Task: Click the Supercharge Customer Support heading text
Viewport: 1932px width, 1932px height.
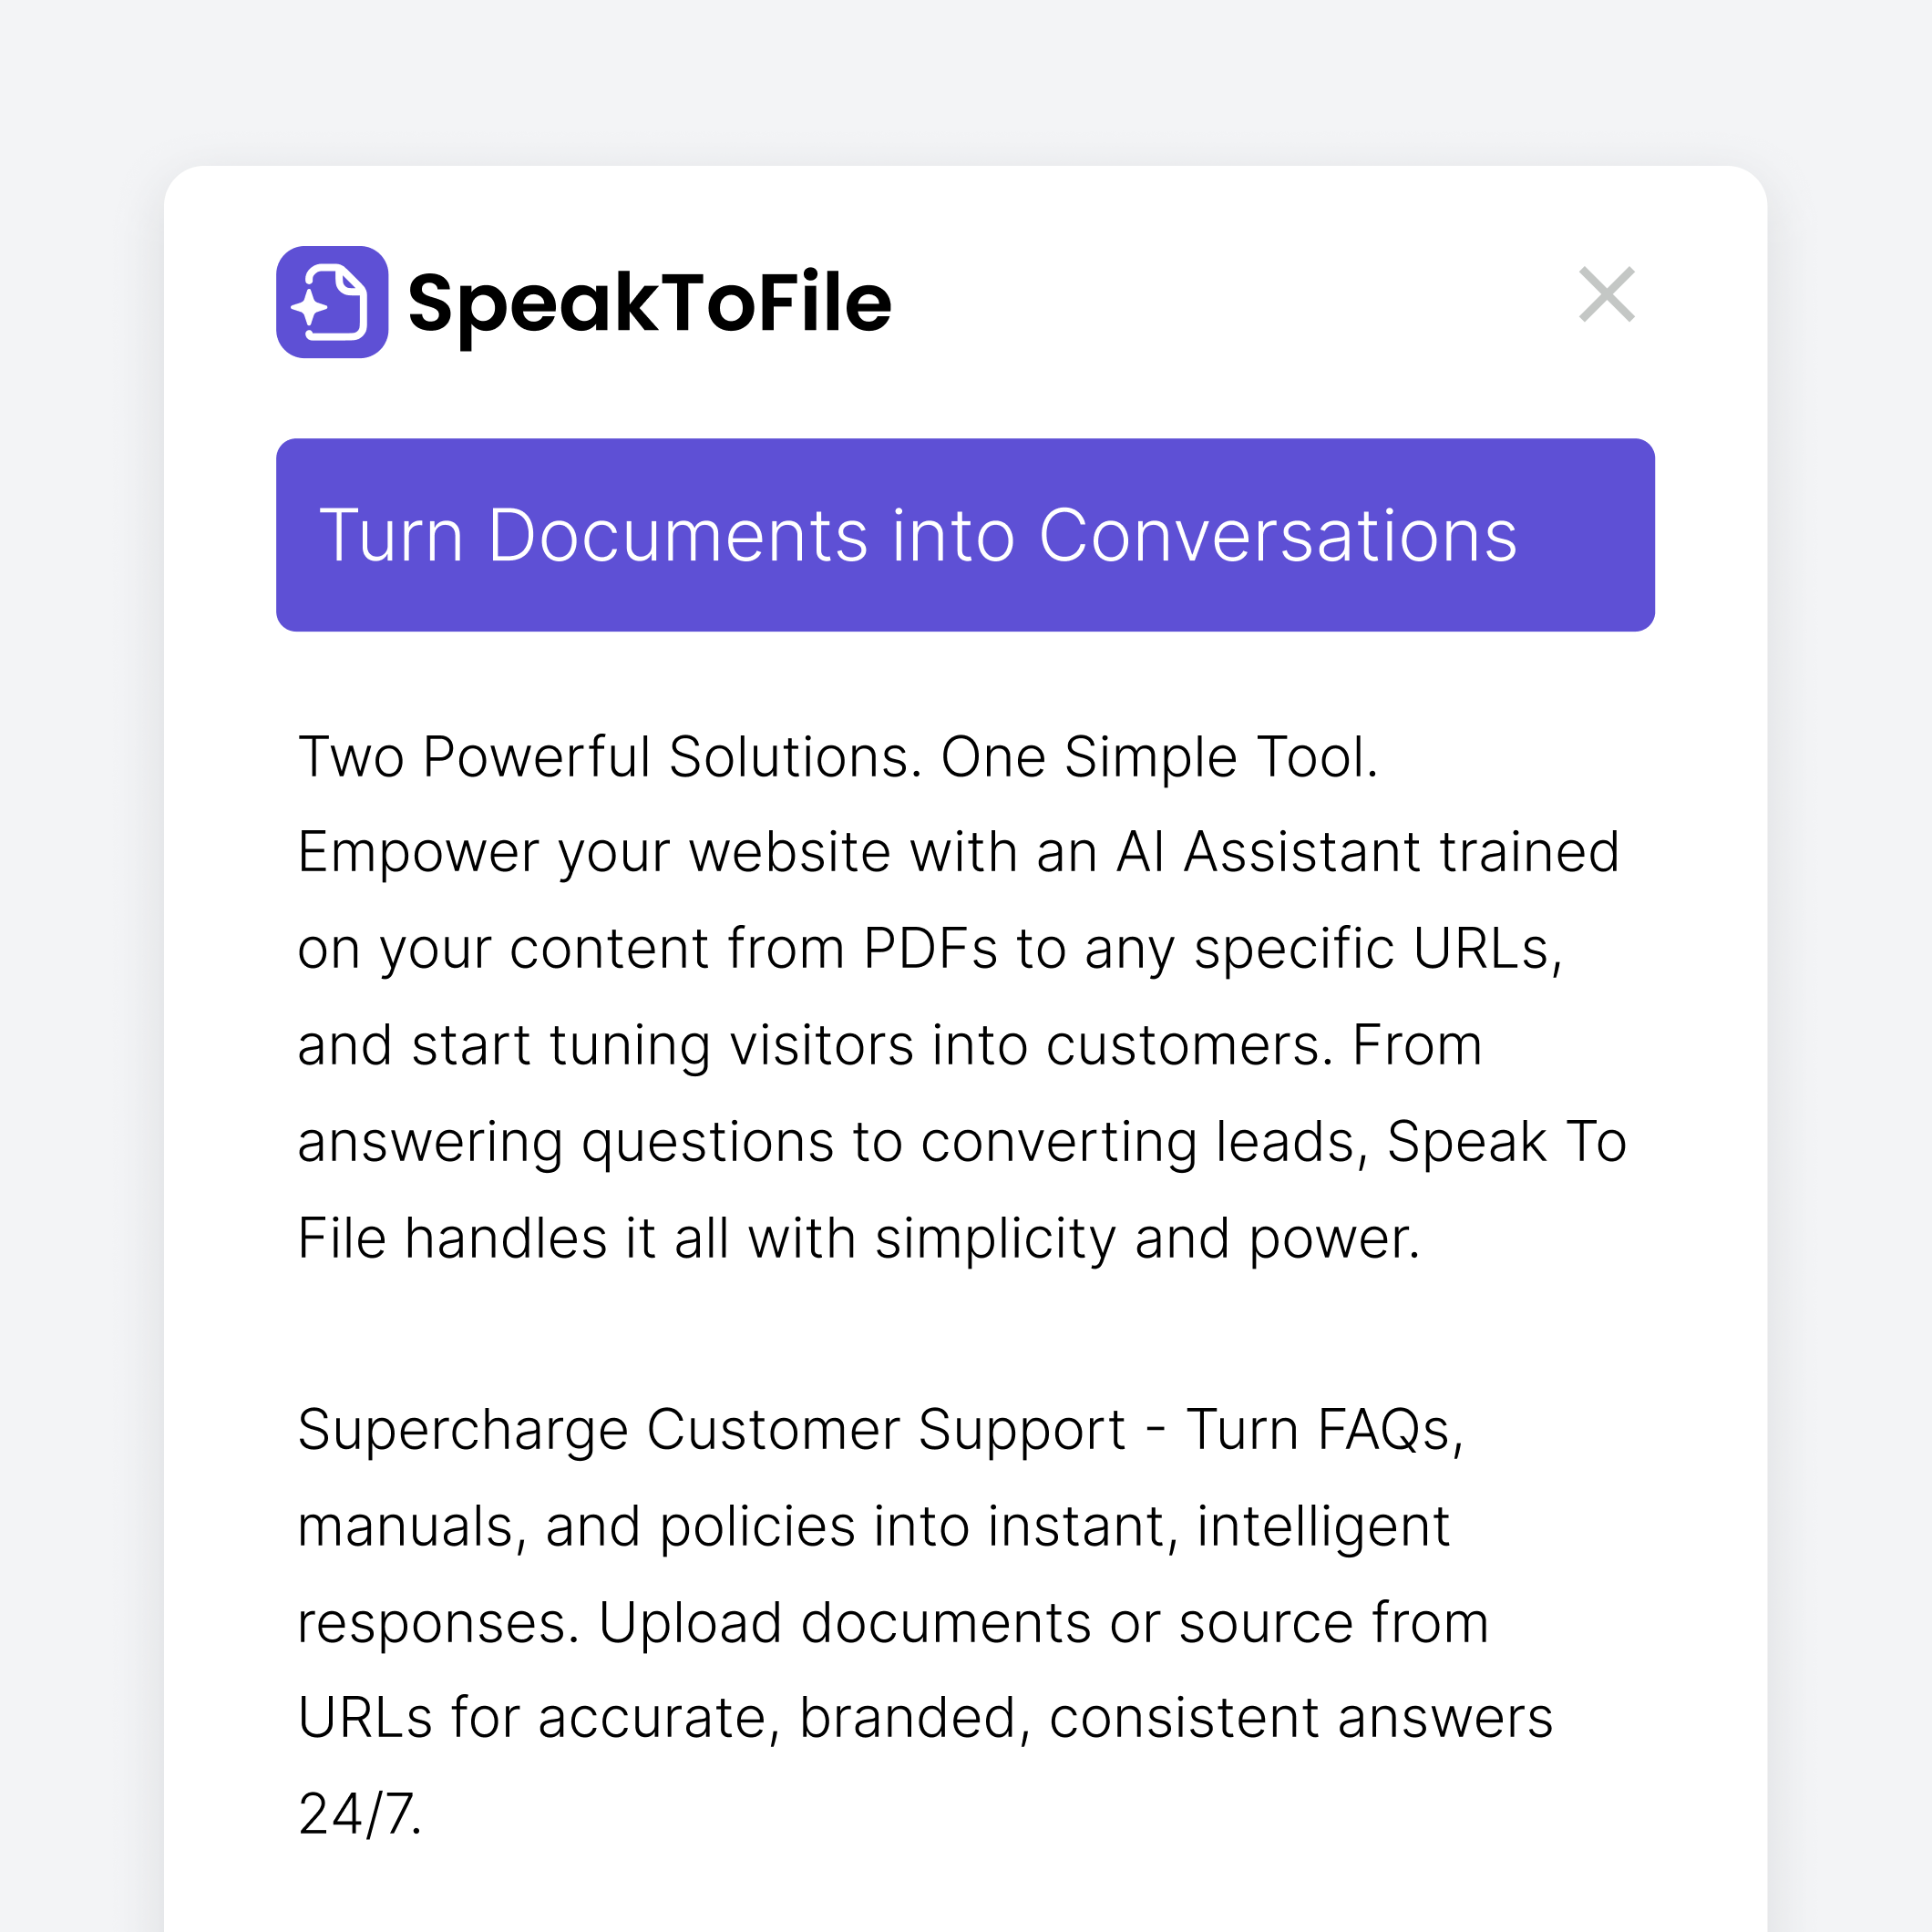Action: 712,1431
